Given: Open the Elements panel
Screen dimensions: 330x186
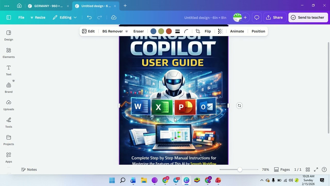Looking at the screenshot, I should (9, 53).
